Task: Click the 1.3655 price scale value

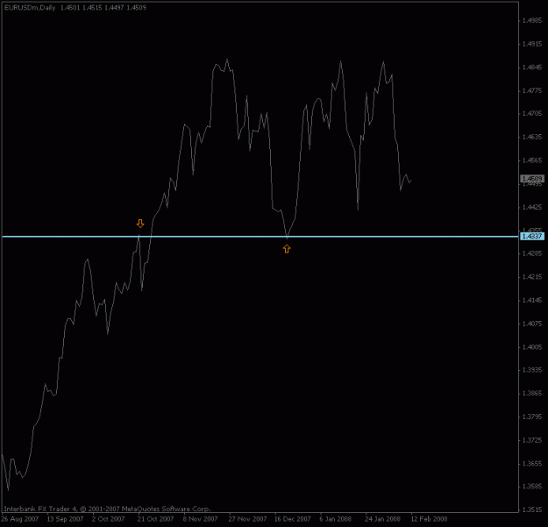Action: tap(532, 464)
